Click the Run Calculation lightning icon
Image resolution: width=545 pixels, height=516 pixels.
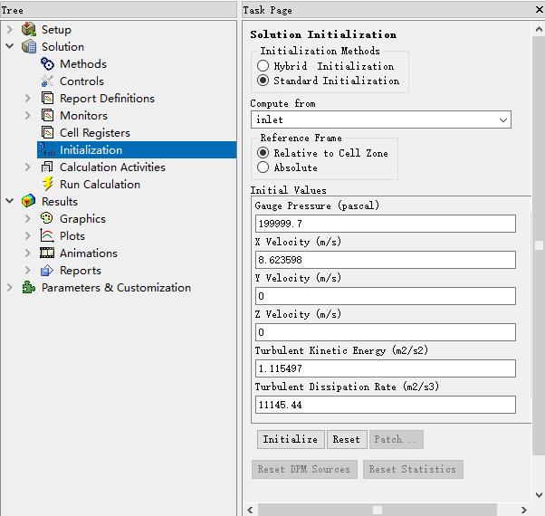coord(48,184)
